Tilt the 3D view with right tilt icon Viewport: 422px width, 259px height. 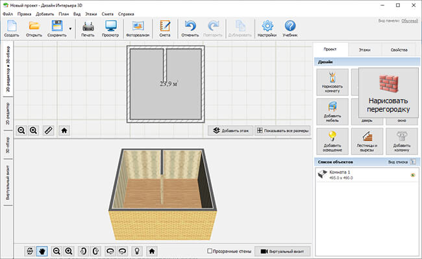95,251
